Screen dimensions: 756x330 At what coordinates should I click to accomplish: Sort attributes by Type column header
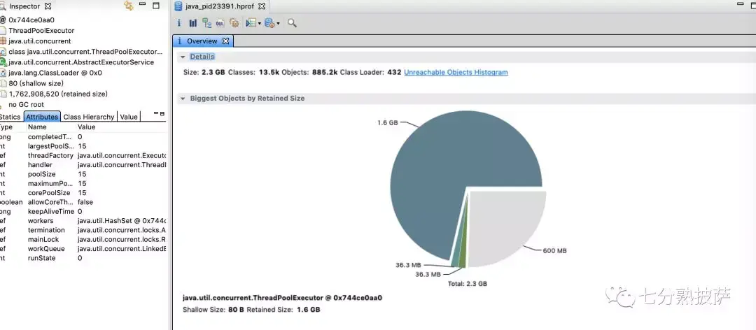(x=6, y=127)
